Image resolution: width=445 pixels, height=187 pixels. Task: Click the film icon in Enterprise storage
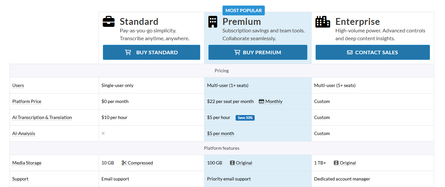(336, 163)
